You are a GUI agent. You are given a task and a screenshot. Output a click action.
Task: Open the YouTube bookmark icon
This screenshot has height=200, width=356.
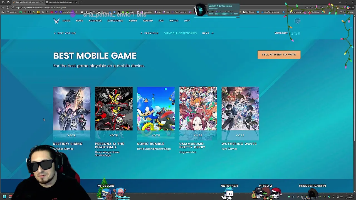[52, 12]
